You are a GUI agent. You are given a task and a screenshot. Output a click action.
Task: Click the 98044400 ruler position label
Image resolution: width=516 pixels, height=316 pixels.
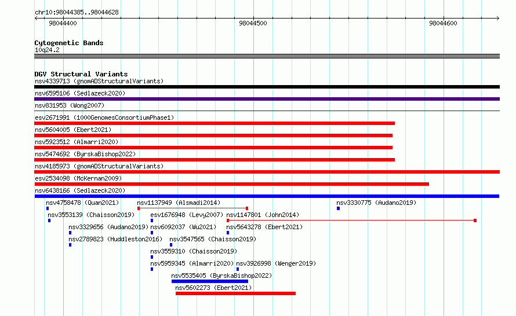[63, 23]
